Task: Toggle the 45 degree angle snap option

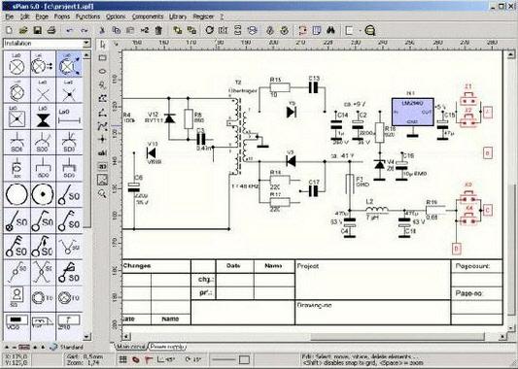Action: [x=166, y=359]
